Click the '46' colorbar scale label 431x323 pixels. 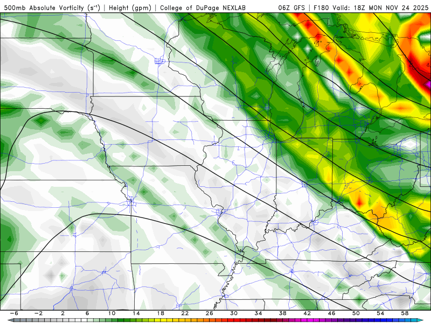pos(331,313)
